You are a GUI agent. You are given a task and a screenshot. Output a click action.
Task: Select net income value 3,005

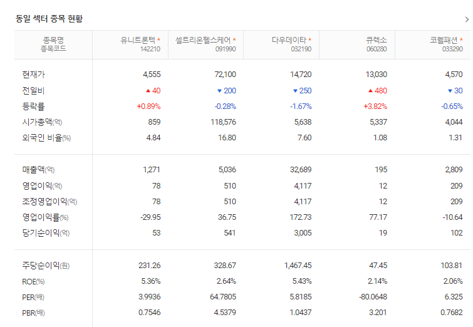[303, 233]
